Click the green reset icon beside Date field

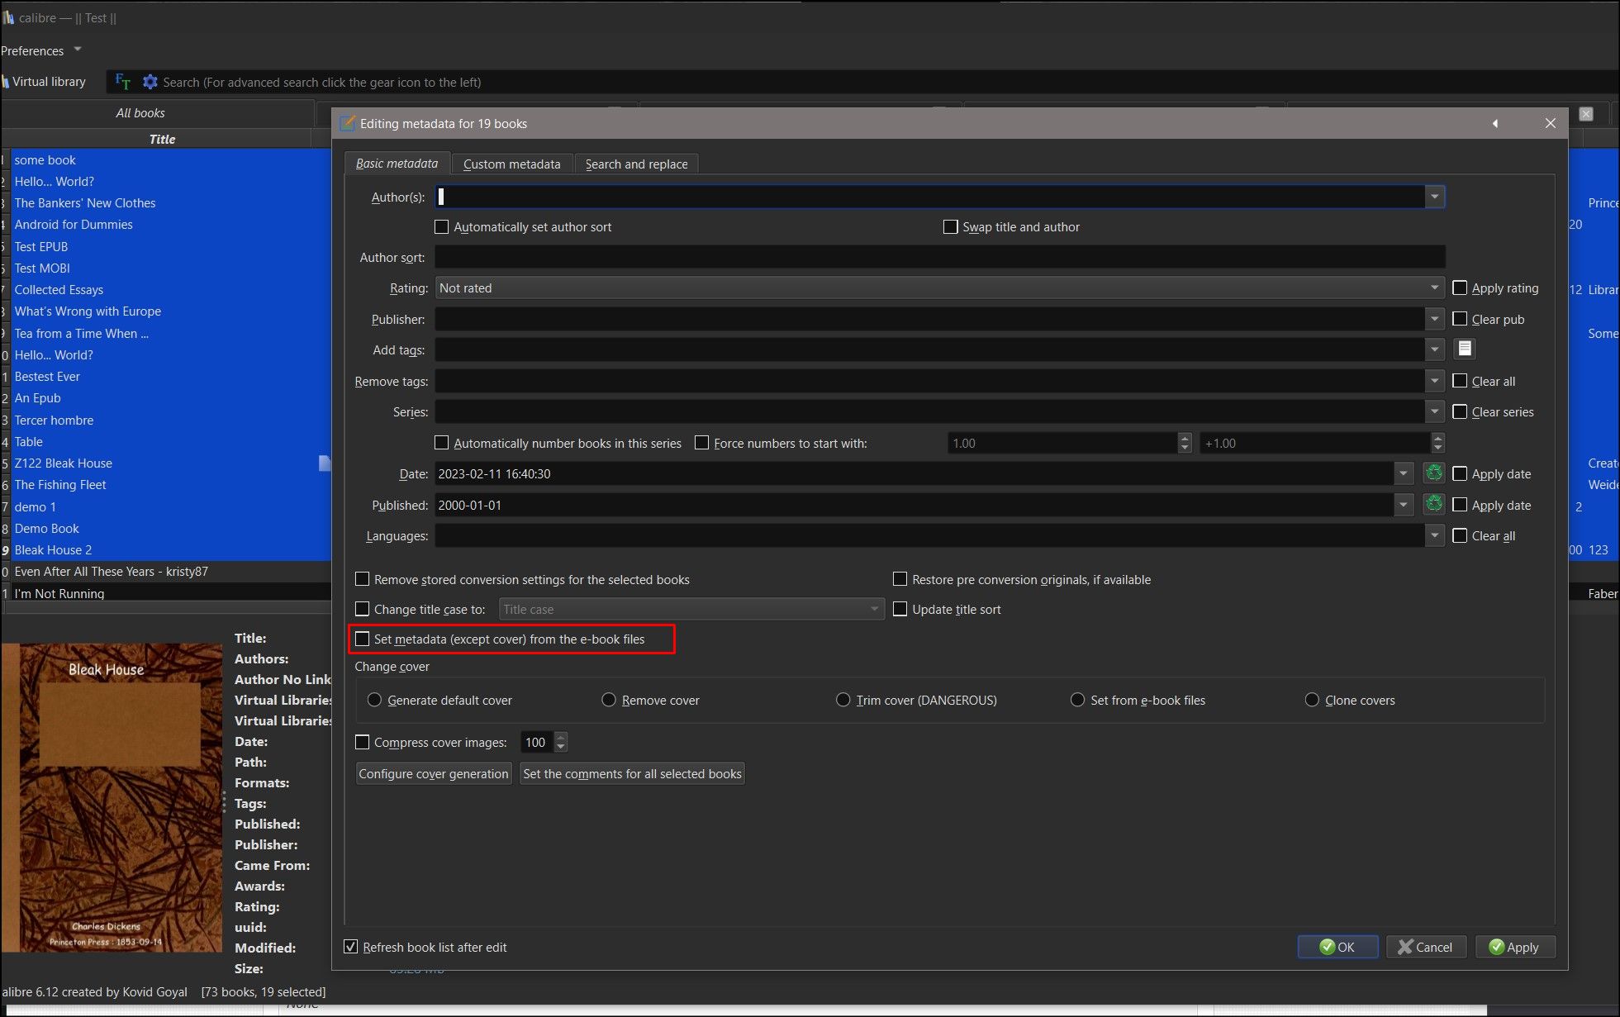[x=1434, y=473]
